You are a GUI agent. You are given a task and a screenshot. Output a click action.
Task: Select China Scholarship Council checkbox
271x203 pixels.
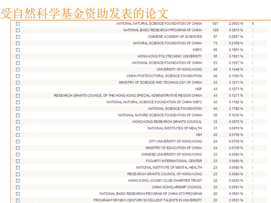(18, 187)
